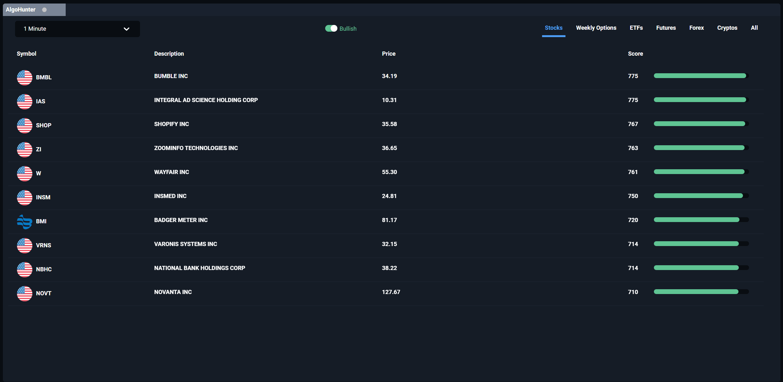Open the NOVT symbol row

386,293
